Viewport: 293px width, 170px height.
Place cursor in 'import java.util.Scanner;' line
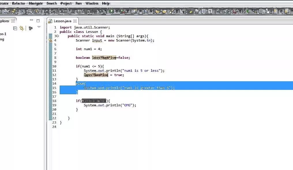click(85, 27)
